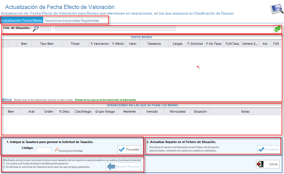Click the long Fich. de Situación description field
This screenshot has height=174, width=284.
click(x=115, y=28)
